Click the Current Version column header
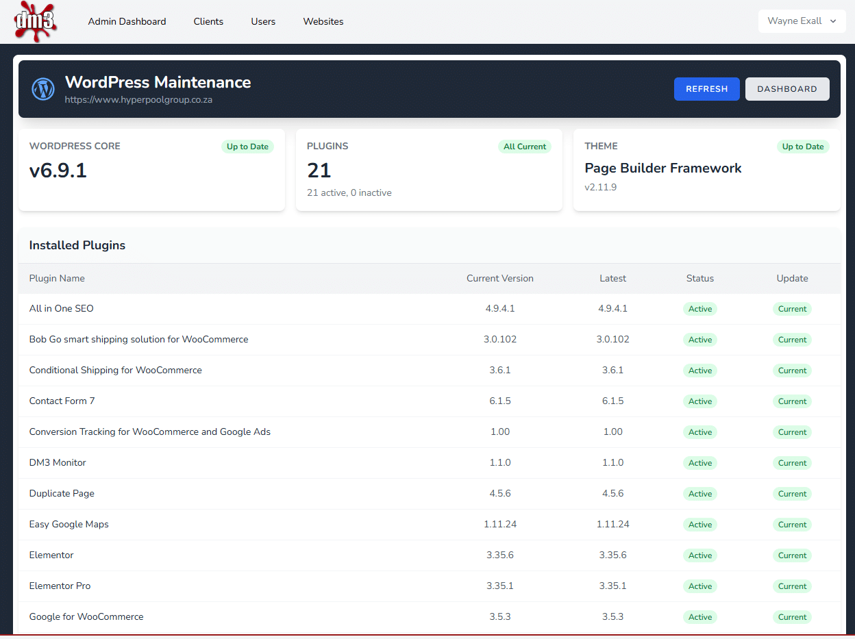Image resolution: width=855 pixels, height=639 pixels. pos(500,278)
